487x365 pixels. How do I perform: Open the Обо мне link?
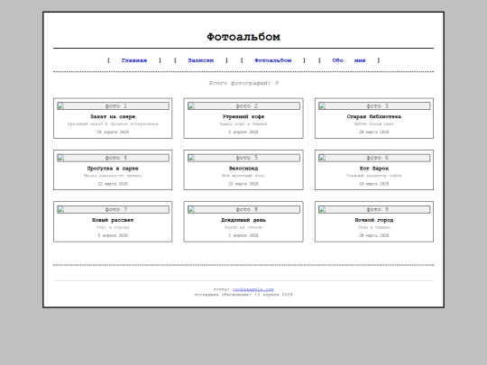(349, 60)
